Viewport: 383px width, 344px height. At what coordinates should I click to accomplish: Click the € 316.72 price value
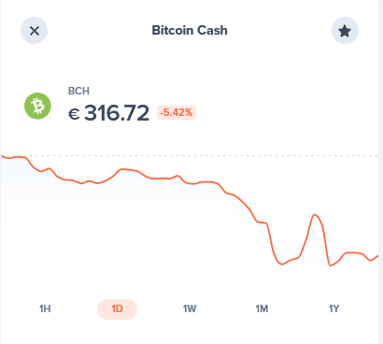[108, 113]
